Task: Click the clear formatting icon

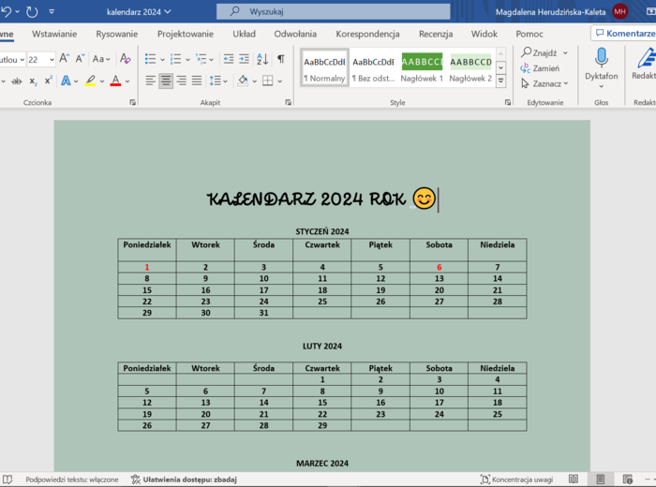Action: click(x=124, y=59)
